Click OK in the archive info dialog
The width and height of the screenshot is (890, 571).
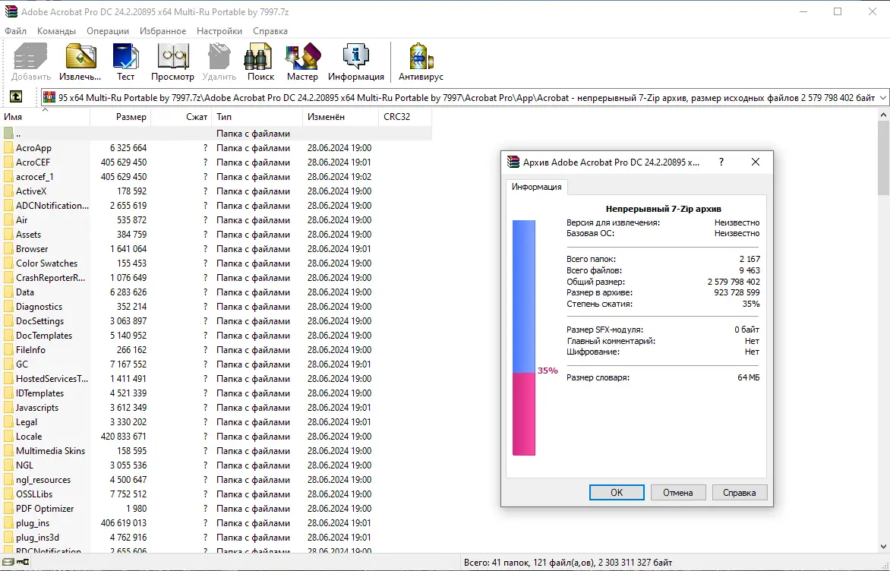coord(617,493)
